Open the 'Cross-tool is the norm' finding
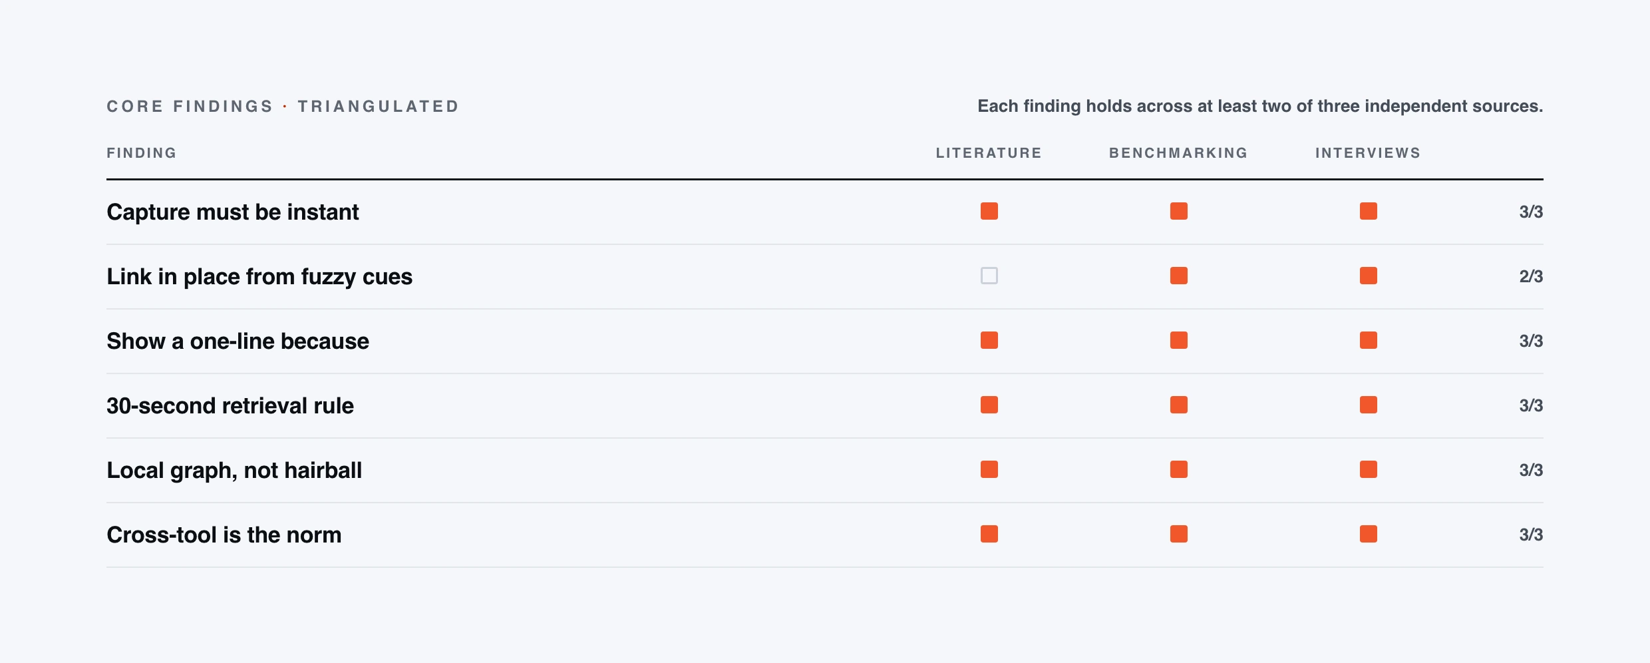 pyautogui.click(x=224, y=535)
